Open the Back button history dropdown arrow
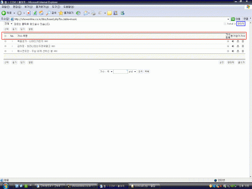252x189 pixels. pos(14,13)
